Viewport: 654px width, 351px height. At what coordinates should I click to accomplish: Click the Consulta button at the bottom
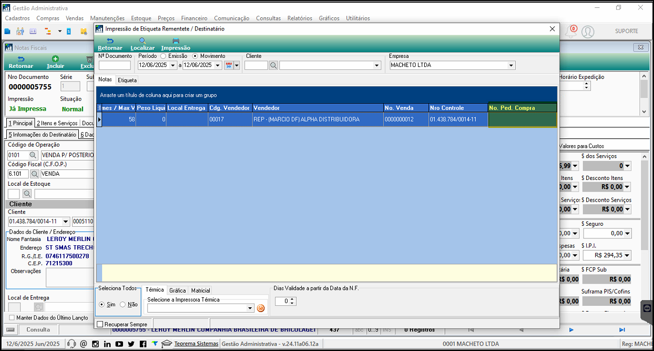click(38, 330)
